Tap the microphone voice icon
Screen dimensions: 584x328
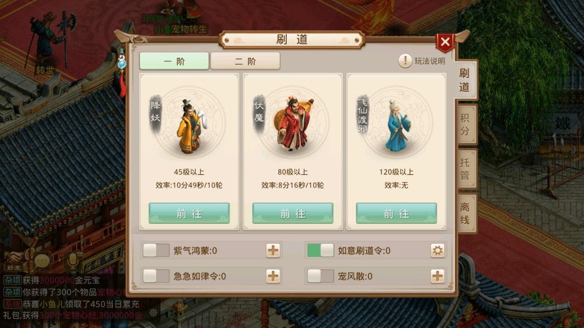[72, 261]
